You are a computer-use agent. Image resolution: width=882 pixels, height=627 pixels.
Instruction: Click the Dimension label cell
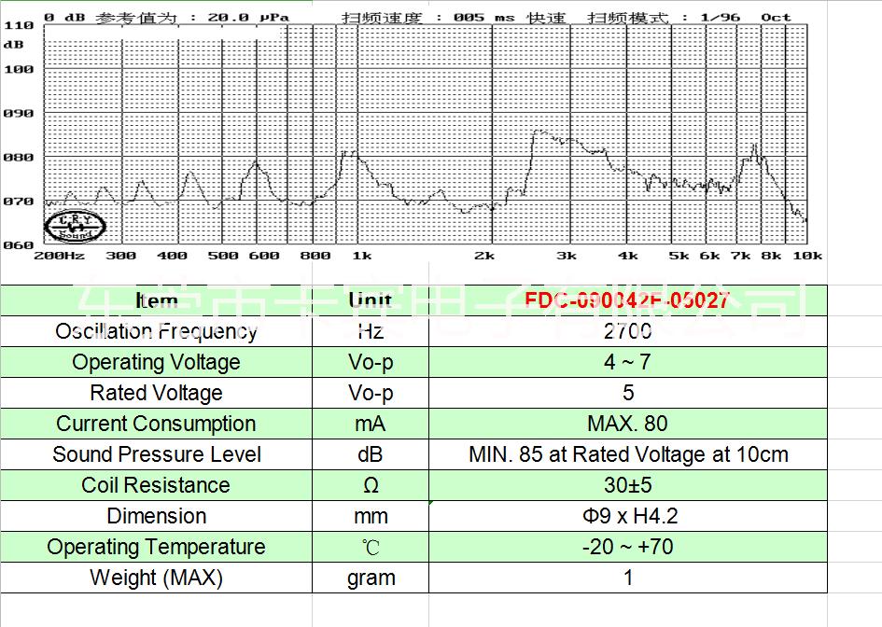[x=156, y=516]
